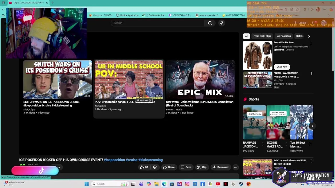Open Medical Application bookmark
Screen dimensions: 335x188
pyautogui.click(x=127, y=15)
